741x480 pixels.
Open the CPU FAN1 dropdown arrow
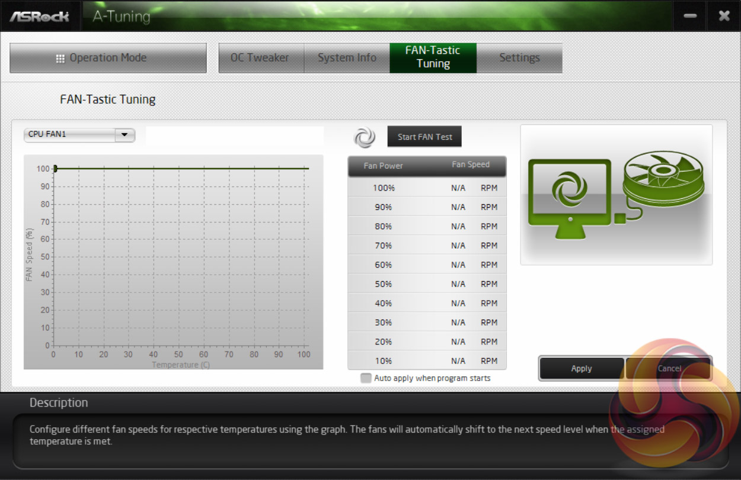[x=124, y=135]
